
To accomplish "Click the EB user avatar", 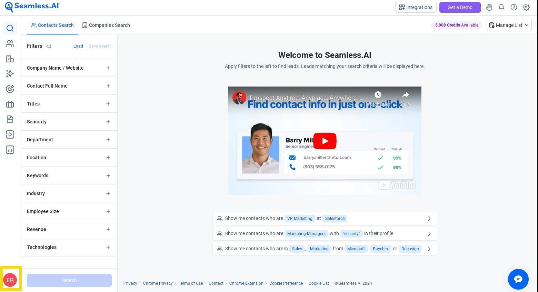I will [10, 280].
